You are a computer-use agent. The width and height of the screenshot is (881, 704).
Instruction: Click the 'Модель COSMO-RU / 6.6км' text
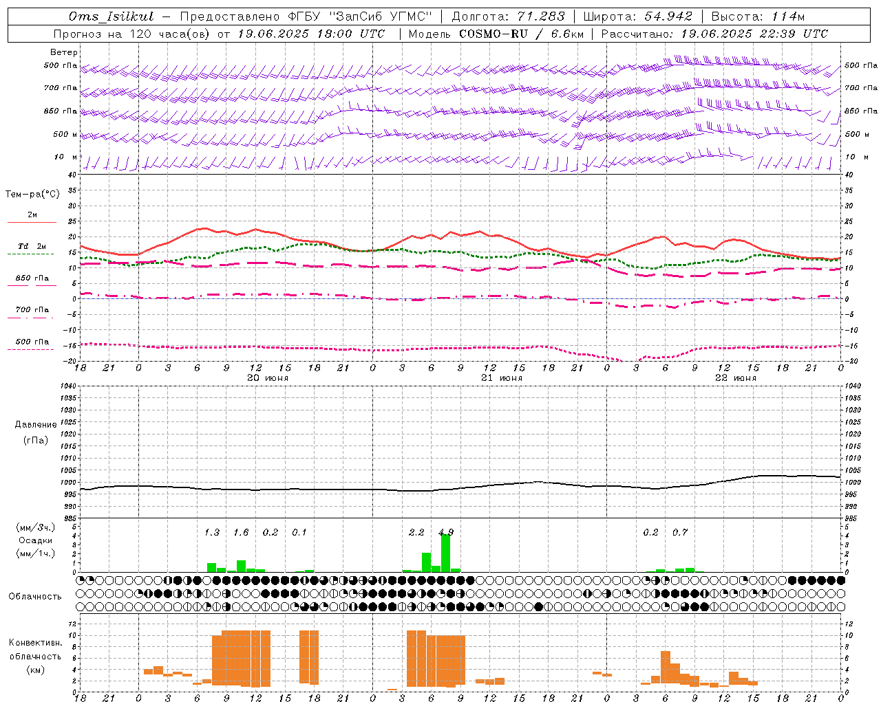tap(496, 34)
